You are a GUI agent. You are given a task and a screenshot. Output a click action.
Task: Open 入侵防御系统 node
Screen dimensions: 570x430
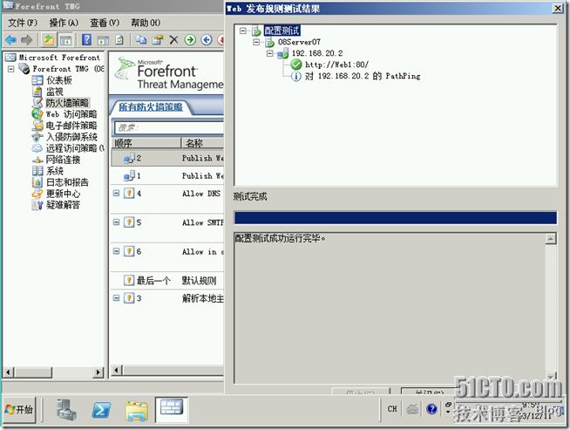71,137
